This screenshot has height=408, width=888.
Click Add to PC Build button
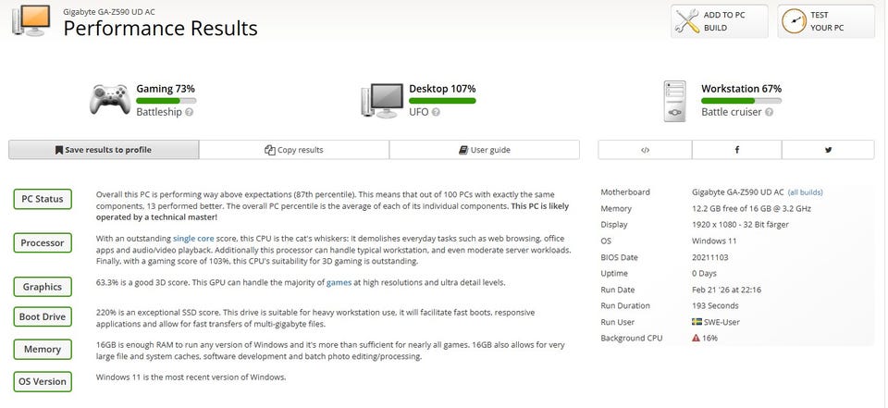[720, 21]
